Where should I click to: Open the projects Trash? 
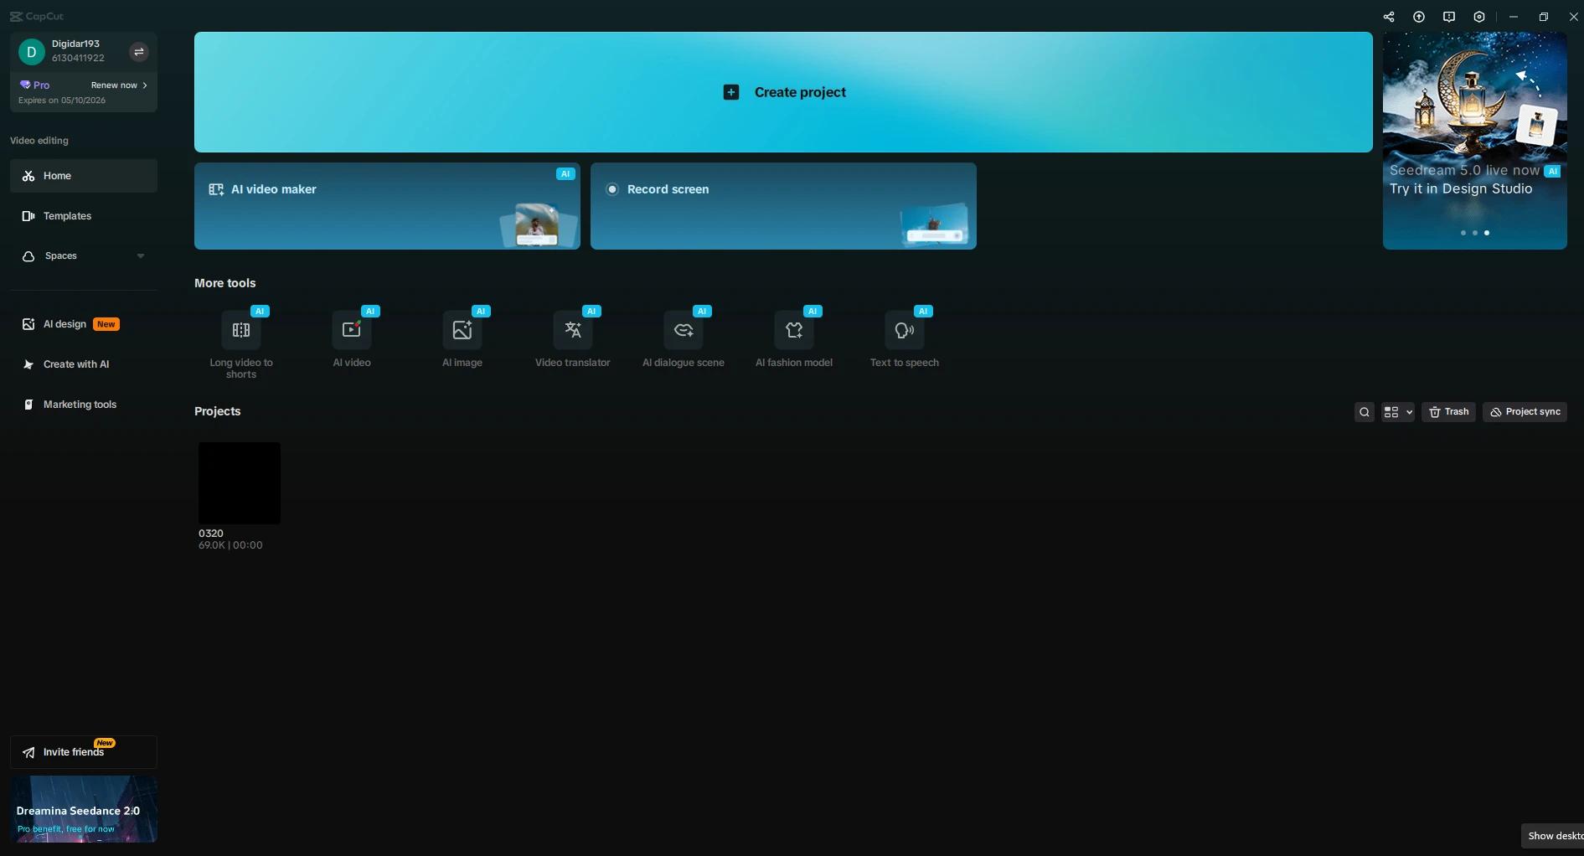click(1448, 412)
